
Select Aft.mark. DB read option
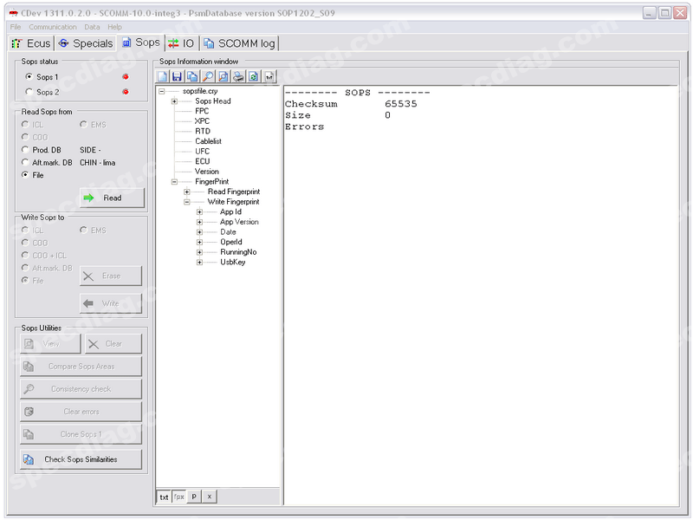[x=26, y=161]
